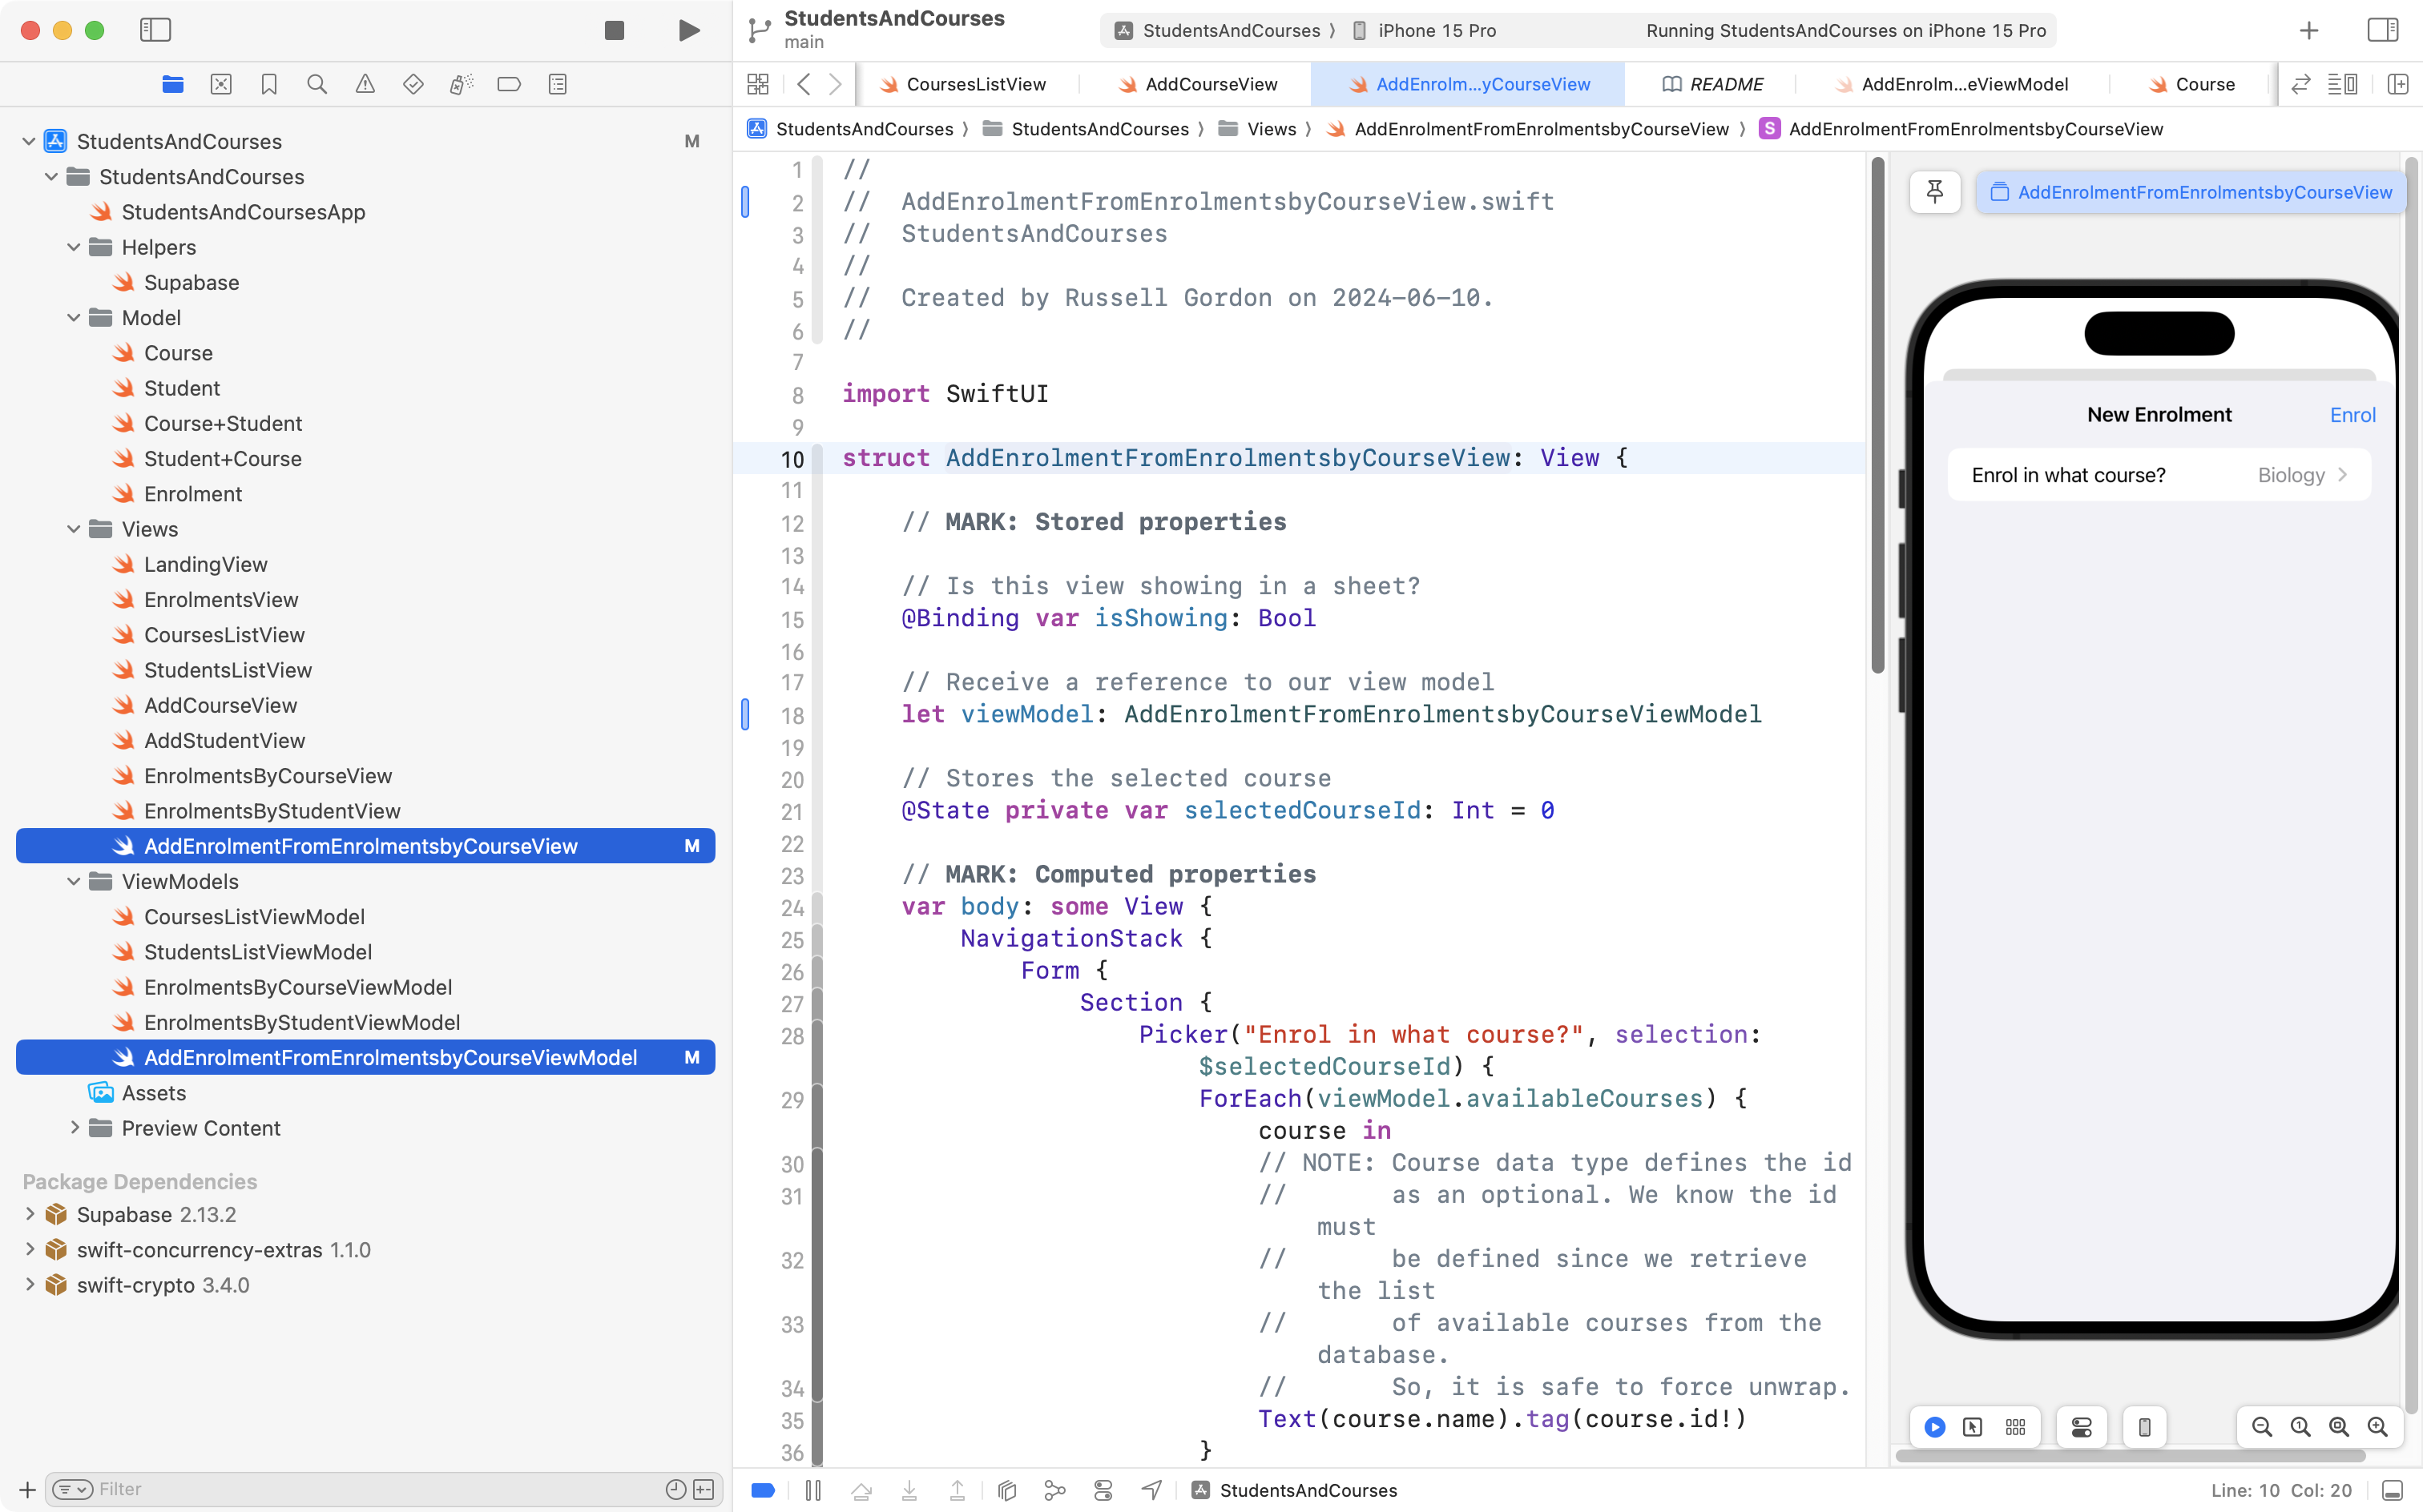Simulate a location from the debug bar
This screenshot has width=2423, height=1512.
tap(1151, 1490)
